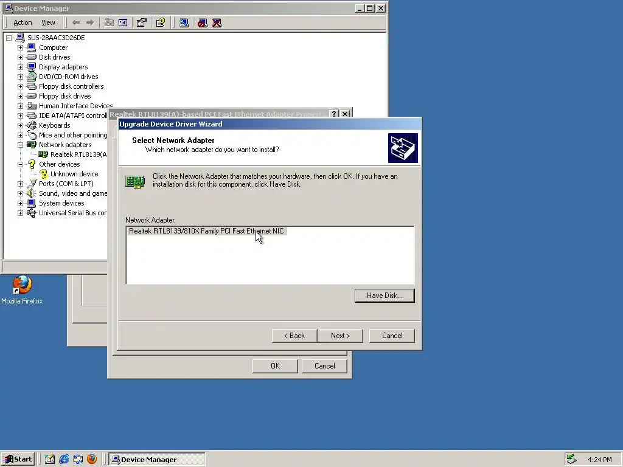
Task: Click the Disable device toolbar icon
Action: pos(203,22)
